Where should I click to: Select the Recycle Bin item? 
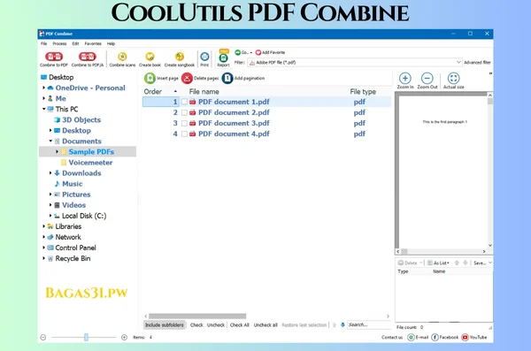[x=73, y=258]
